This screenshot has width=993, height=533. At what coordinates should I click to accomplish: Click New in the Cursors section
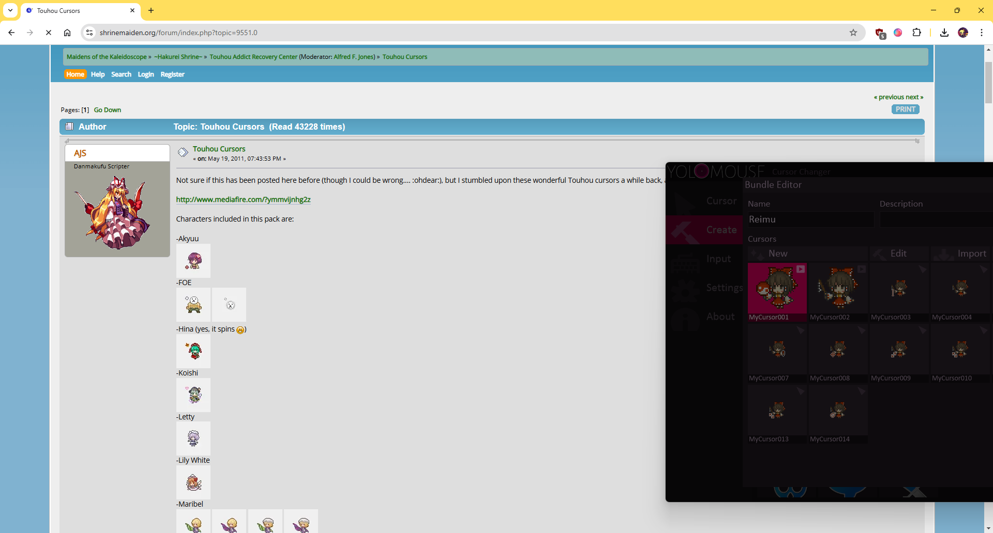[808, 254]
